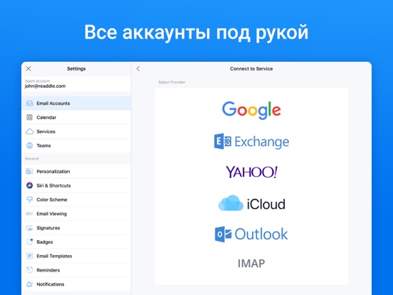Screen dimensions: 393x295
Task: Click the Siri & Shortcuts icon
Action: [x=29, y=186]
